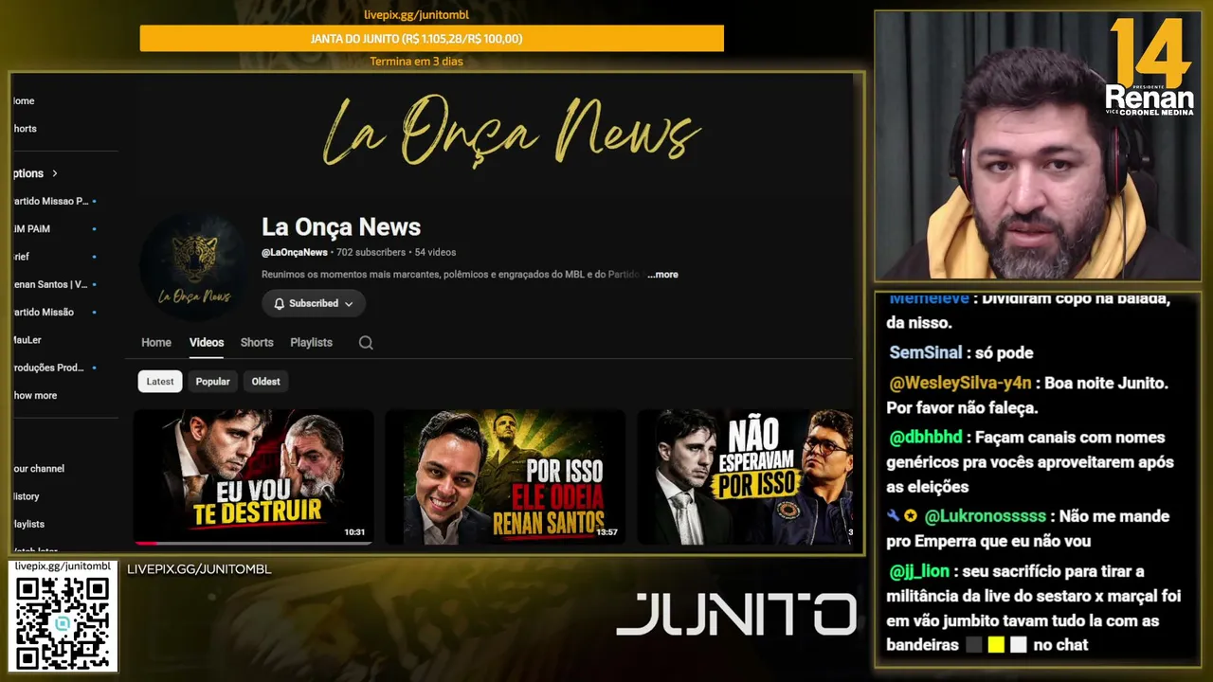Viewport: 1213px width, 682px height.
Task: Click the Janta do Junito donation progress bar
Action: tap(432, 39)
